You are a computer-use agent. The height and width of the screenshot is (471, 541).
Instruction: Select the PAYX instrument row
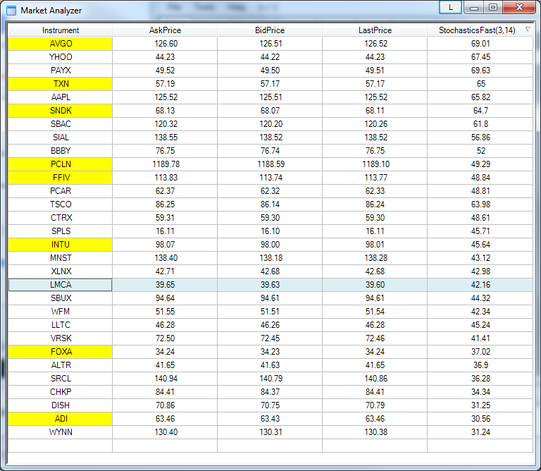tap(270, 71)
